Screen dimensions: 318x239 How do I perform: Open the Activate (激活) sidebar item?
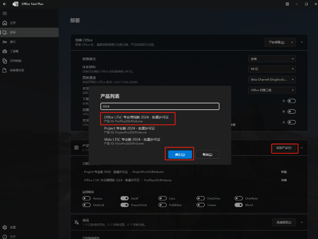[29, 42]
